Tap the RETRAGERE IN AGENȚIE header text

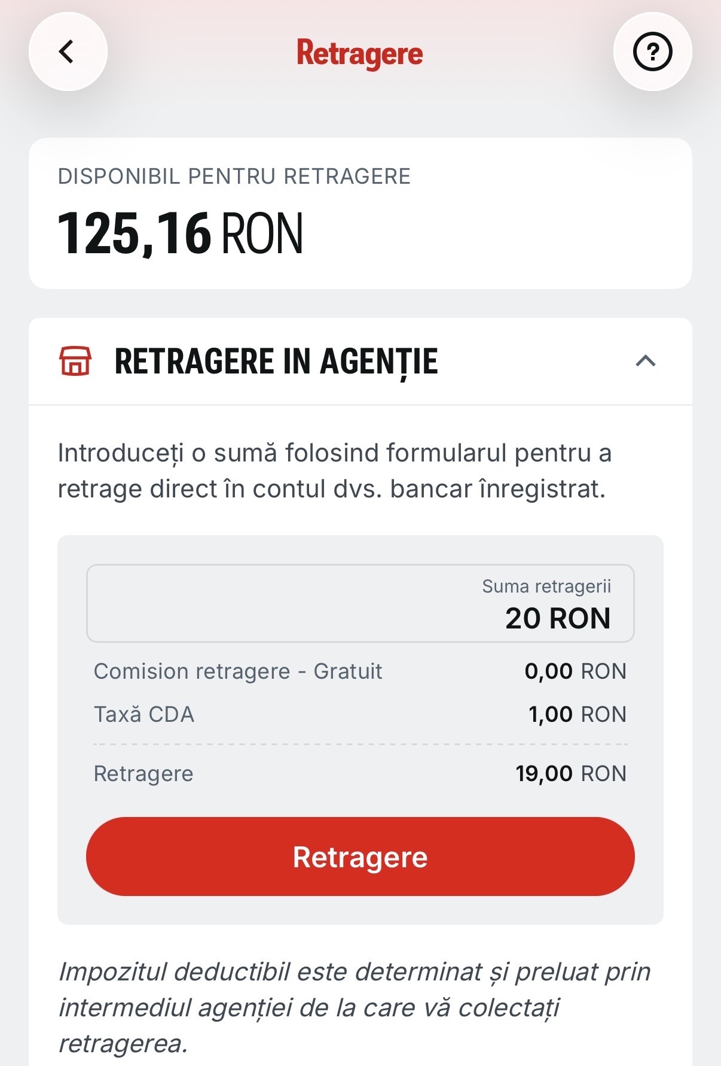276,362
